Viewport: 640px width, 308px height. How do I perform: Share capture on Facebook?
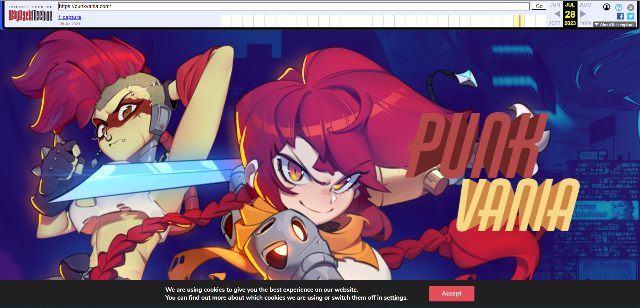tap(620, 16)
